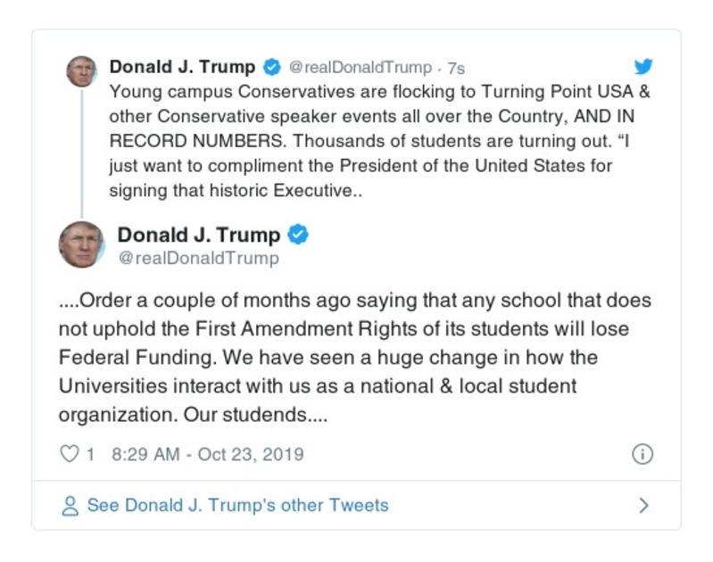Click the Twitter bird logo
The height and width of the screenshot is (562, 713).
(x=643, y=67)
